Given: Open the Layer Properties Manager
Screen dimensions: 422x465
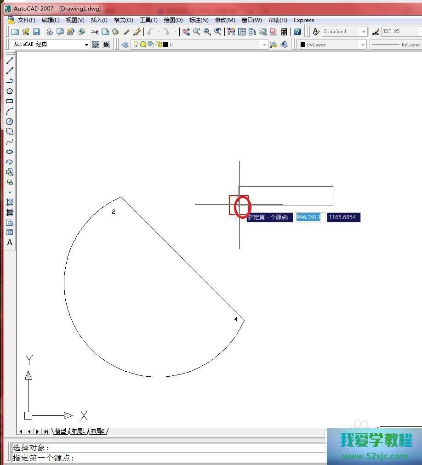Looking at the screenshot, I should click(x=125, y=45).
